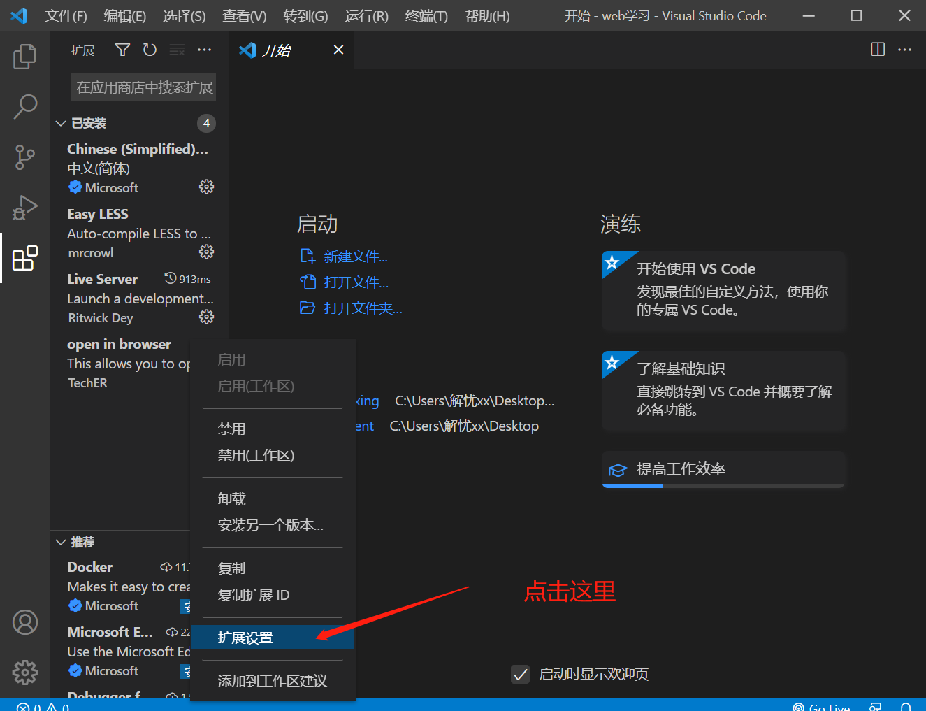This screenshot has height=711, width=926.
Task: Open the Manage gear in activity bar
Action: [25, 673]
